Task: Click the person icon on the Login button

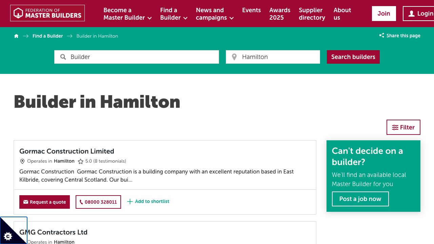Action: pos(411,13)
